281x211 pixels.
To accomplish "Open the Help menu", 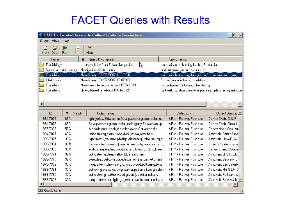I will pos(66,41).
